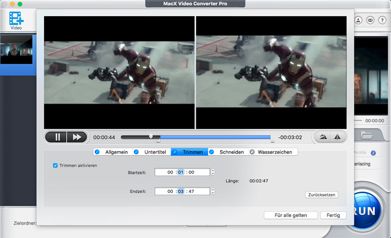The height and width of the screenshot is (238, 391).
Task: Click the Endzeit stepper arrows
Action: pyautogui.click(x=213, y=192)
